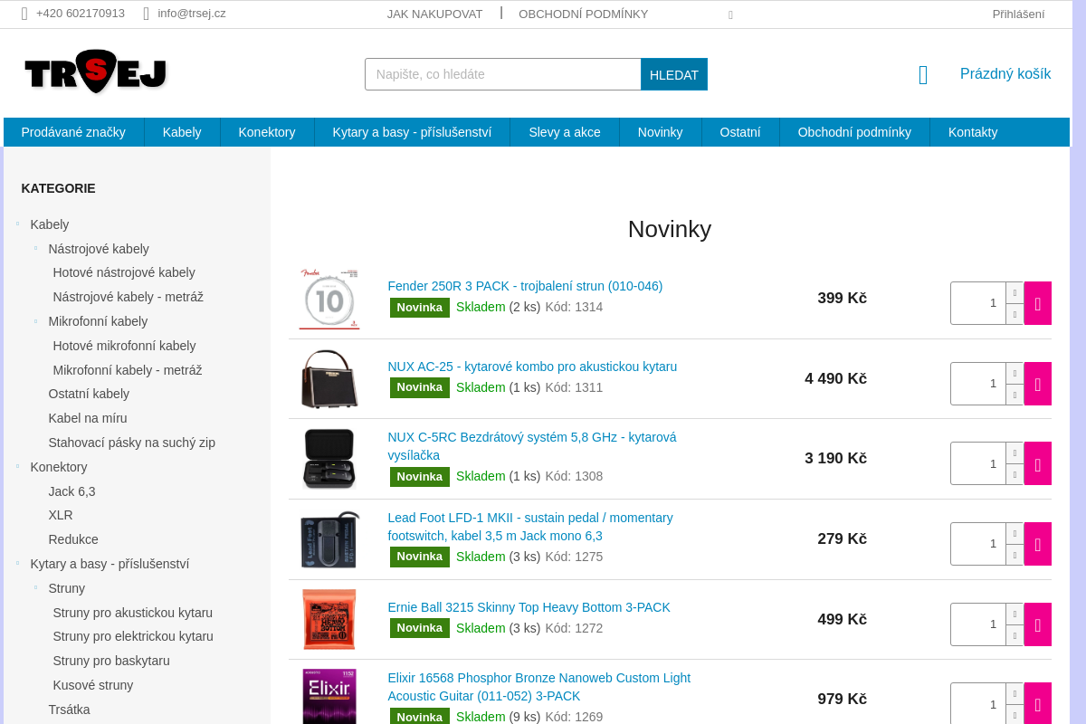Select Struny pro baskytaru category

[111, 661]
